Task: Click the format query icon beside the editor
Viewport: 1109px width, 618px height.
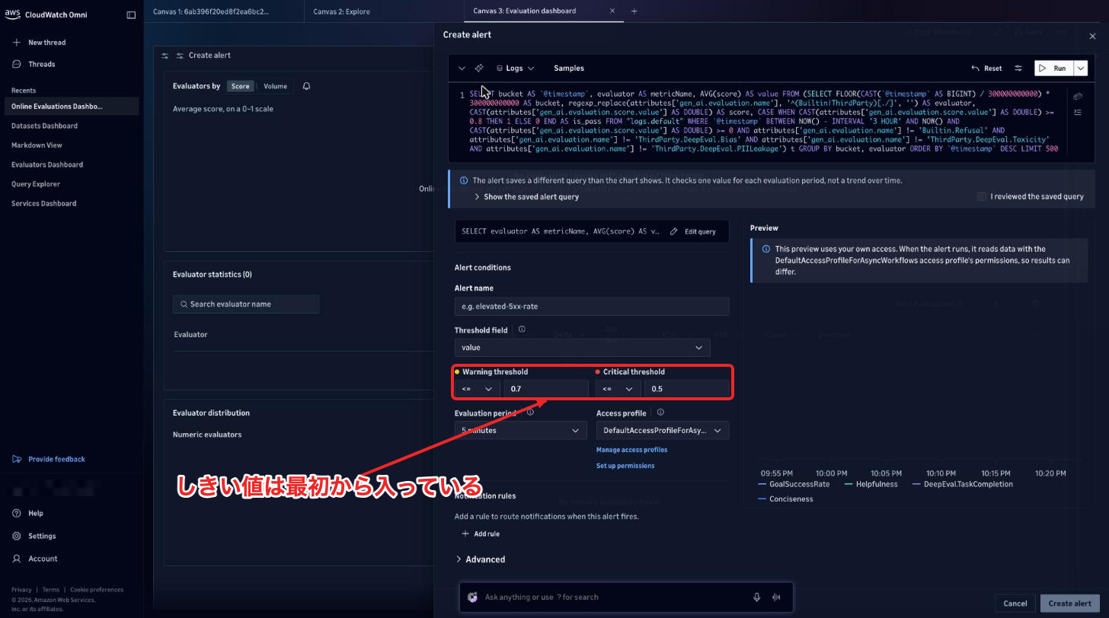Action: 1077,112
